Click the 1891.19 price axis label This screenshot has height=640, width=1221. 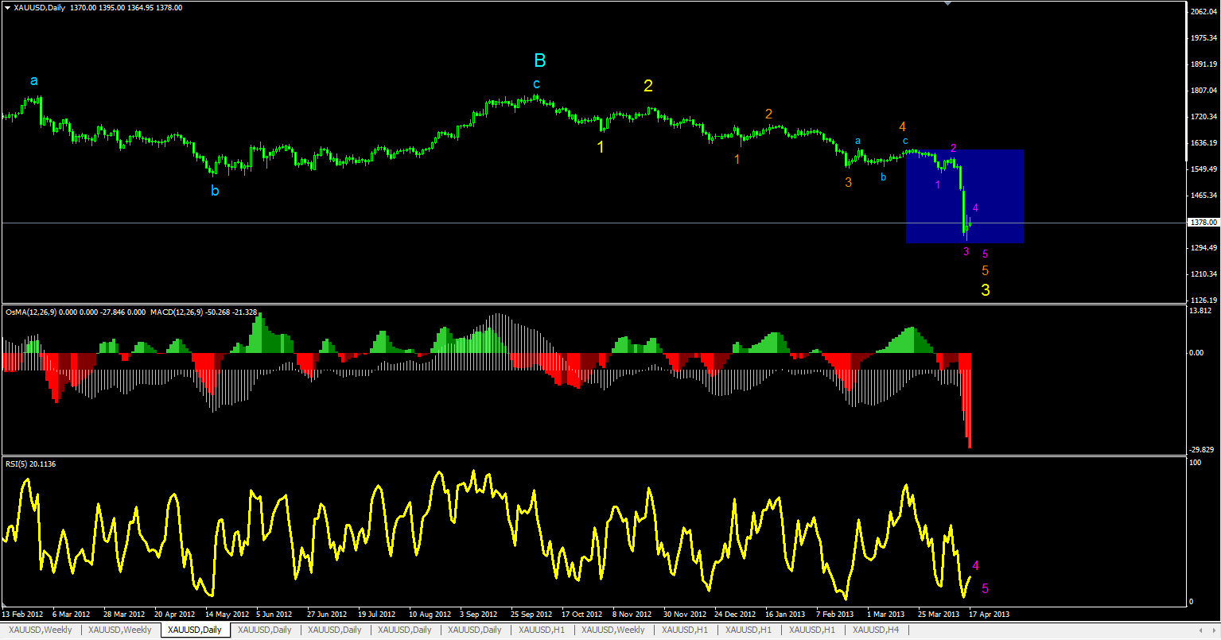pyautogui.click(x=1204, y=64)
